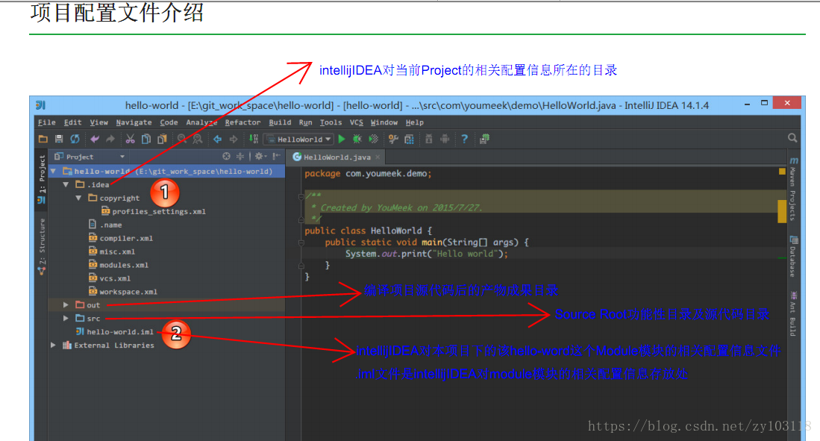
Task: Click the last green toolbar icon
Action: [x=484, y=139]
